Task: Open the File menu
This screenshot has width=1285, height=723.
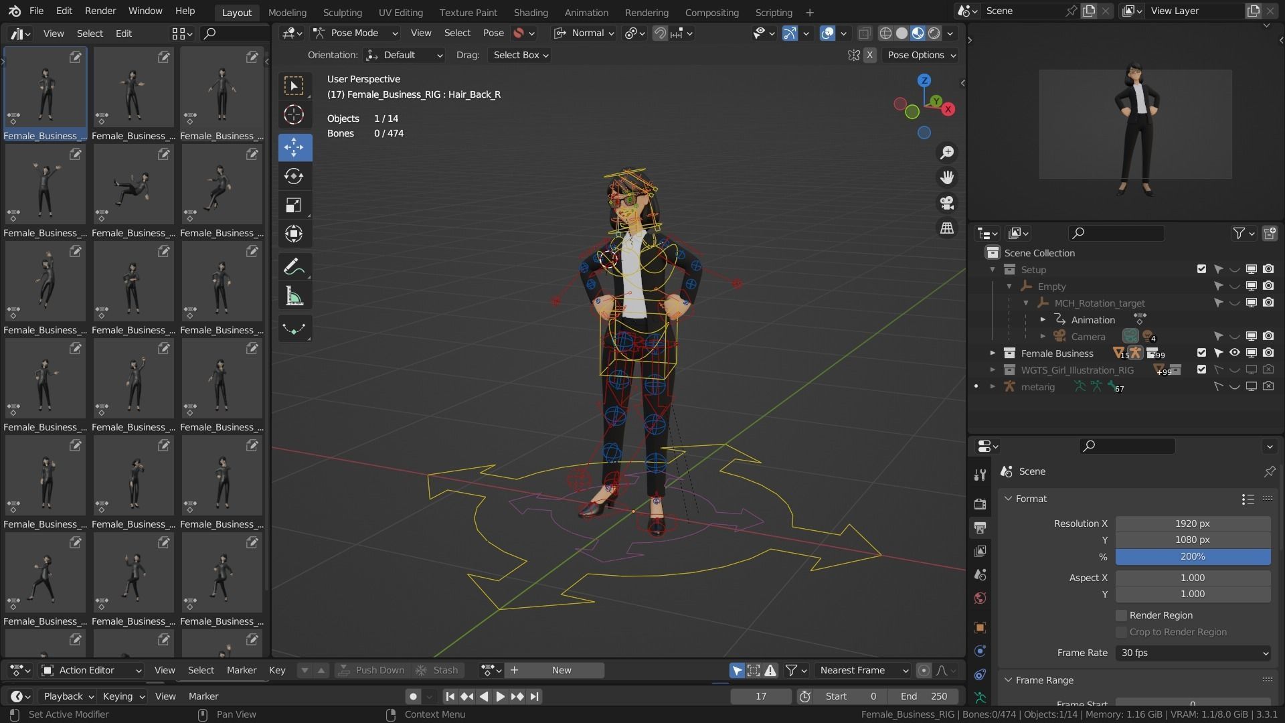Action: click(36, 11)
